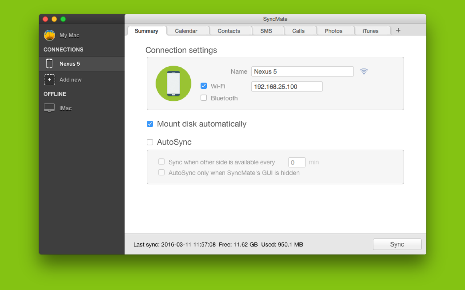This screenshot has height=290, width=465.
Task: Click the Wi-Fi IP address field
Action: click(287, 87)
